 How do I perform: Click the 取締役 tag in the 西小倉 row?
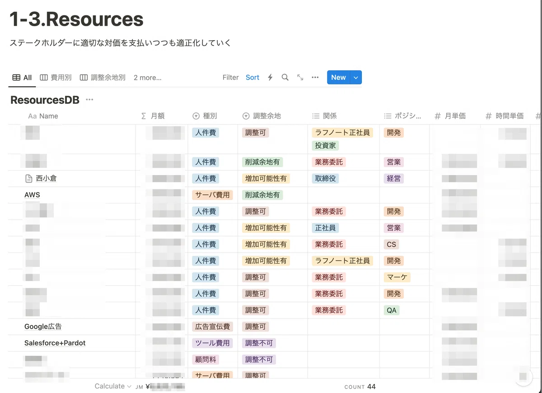pos(325,179)
